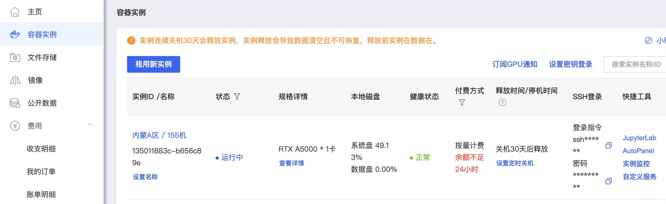Click the 正常 health status
Image resolution: width=666 pixels, height=204 pixels.
(x=423, y=158)
